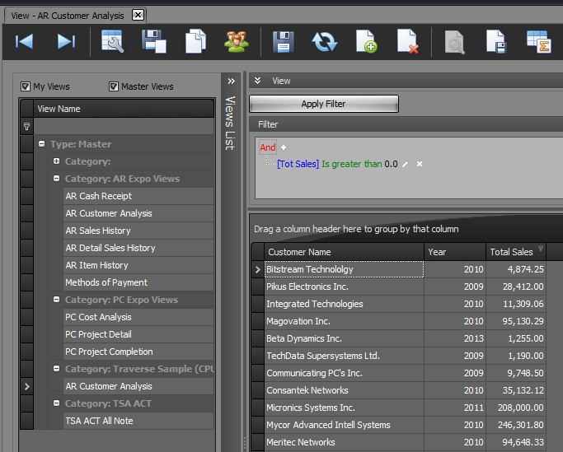
Task: Open the PC Project Completion view
Action: (138, 352)
